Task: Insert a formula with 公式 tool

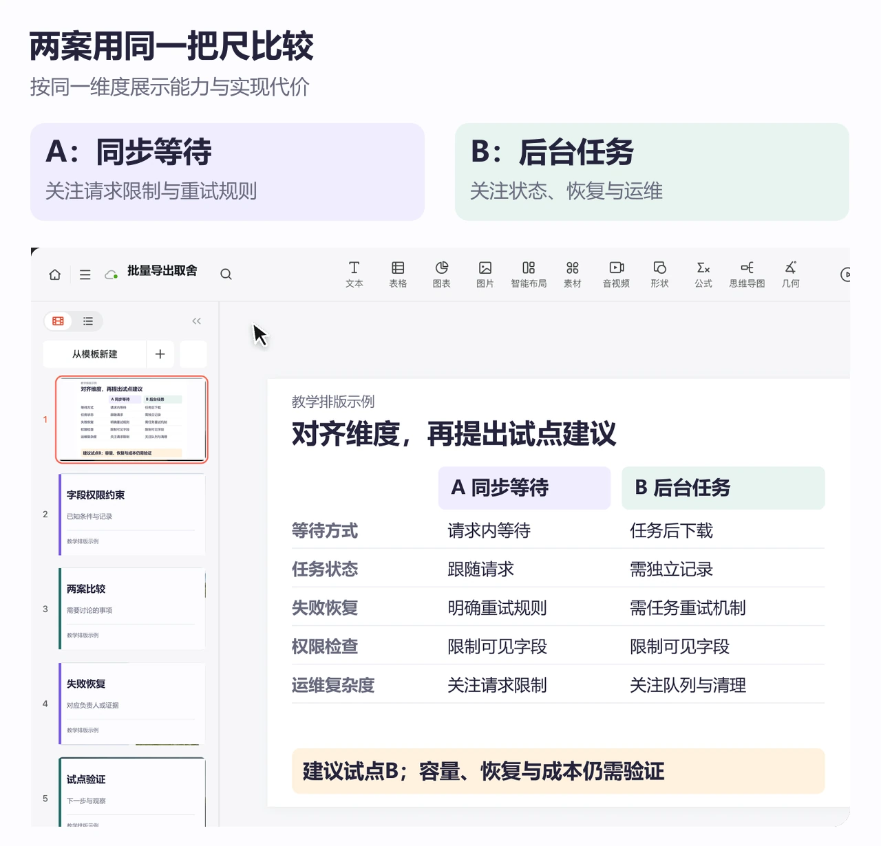Action: click(703, 274)
